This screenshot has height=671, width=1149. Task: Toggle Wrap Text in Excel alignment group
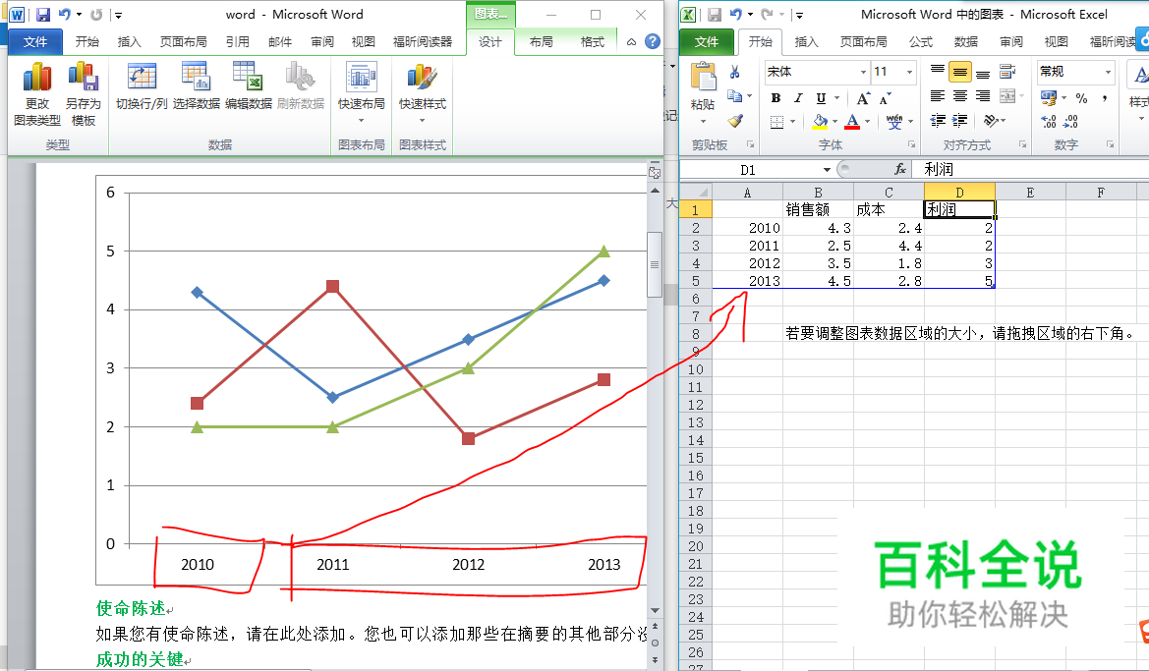pyautogui.click(x=1007, y=72)
